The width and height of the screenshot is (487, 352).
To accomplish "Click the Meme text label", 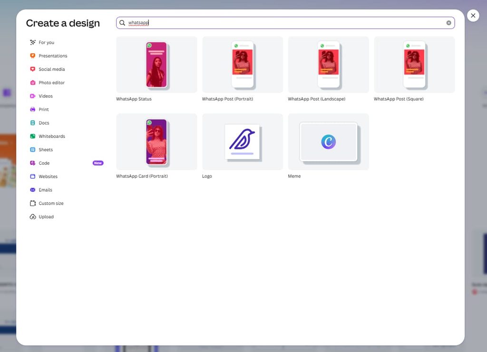I will pos(294,176).
